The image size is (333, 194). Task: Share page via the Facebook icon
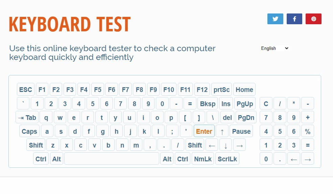click(294, 19)
